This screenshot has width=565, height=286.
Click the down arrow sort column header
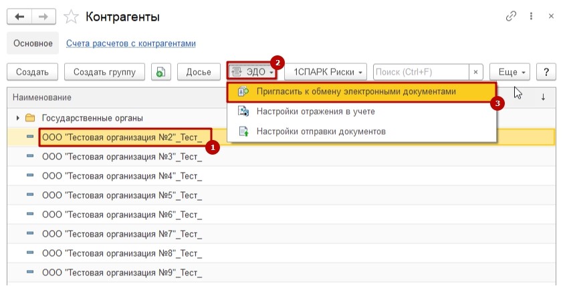point(543,97)
